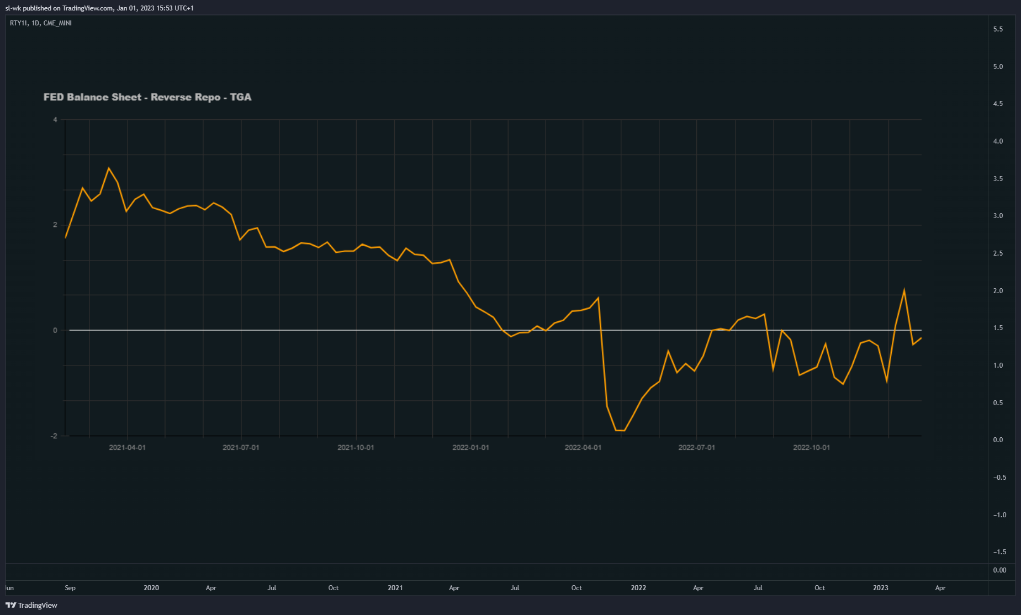Click the 0.00 value in bottom right pane
Viewport: 1021px width, 615px height.
coord(999,570)
